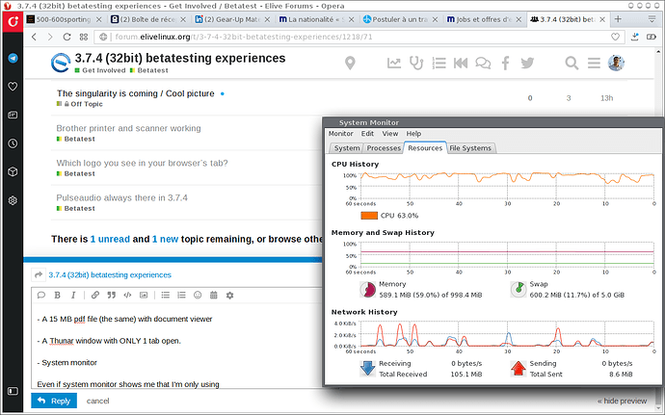Switch to the Boîte de réception tab

(148, 19)
